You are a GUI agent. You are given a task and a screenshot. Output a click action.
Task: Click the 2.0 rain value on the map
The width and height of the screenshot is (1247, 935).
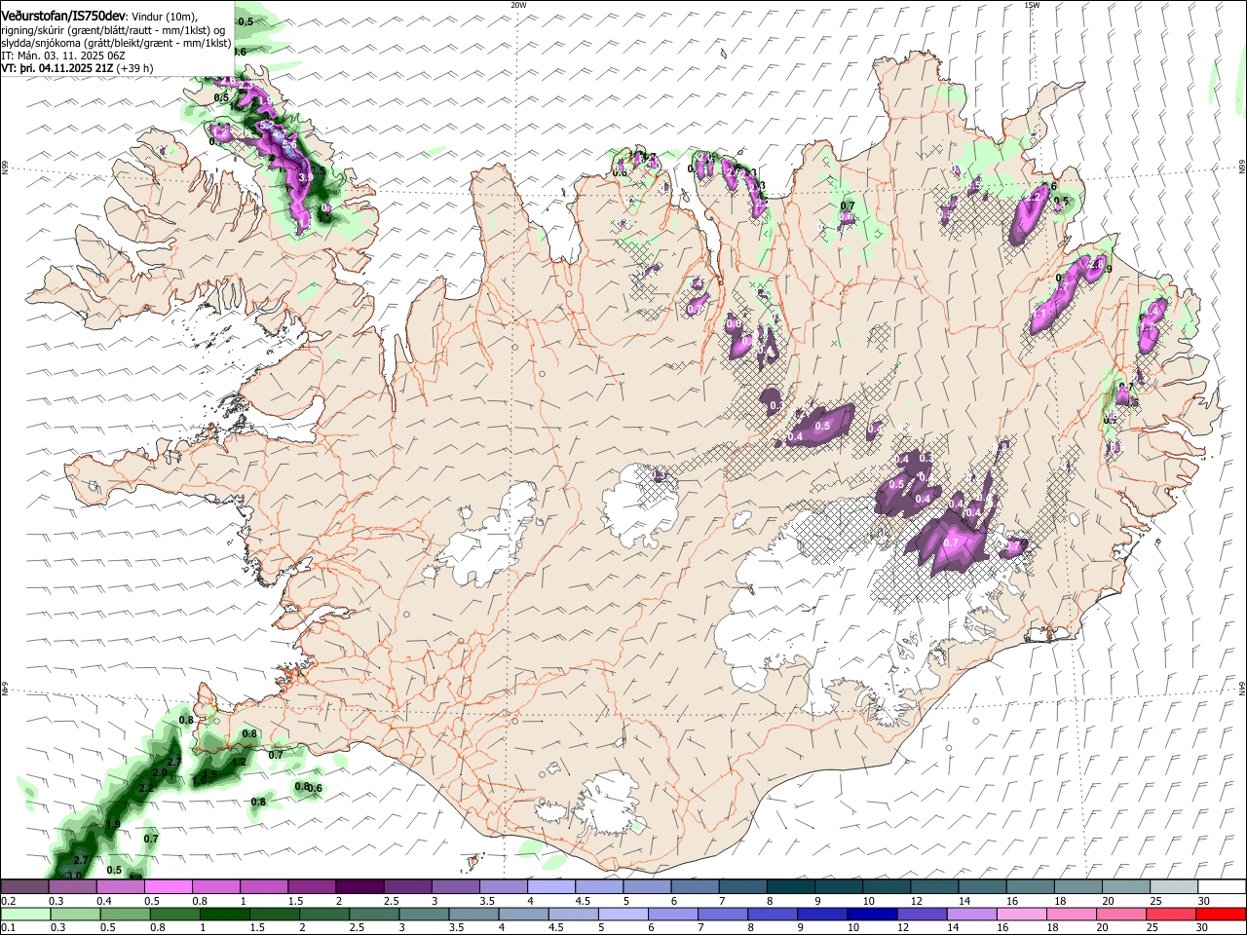point(161,772)
